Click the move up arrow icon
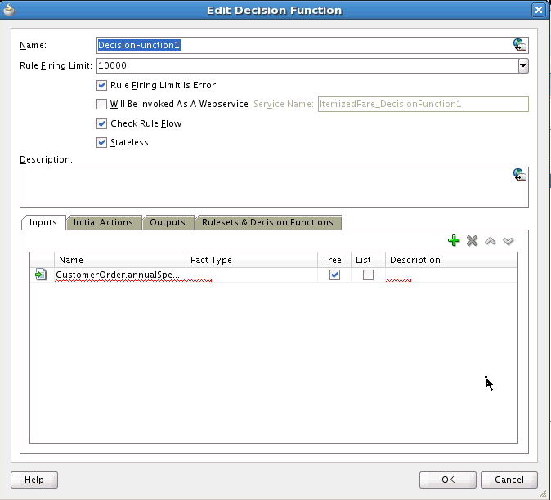This screenshot has width=551, height=500. [x=491, y=241]
